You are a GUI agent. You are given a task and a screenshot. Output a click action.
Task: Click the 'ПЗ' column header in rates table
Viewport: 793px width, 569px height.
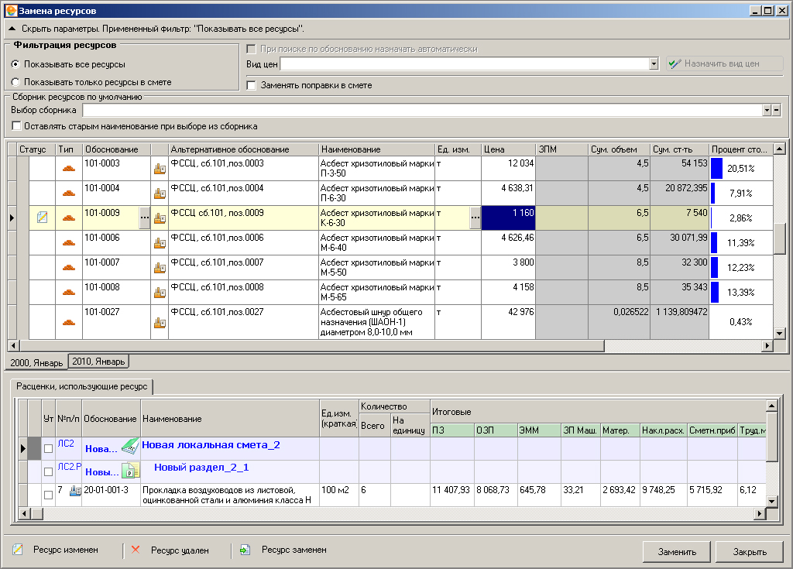pos(452,430)
